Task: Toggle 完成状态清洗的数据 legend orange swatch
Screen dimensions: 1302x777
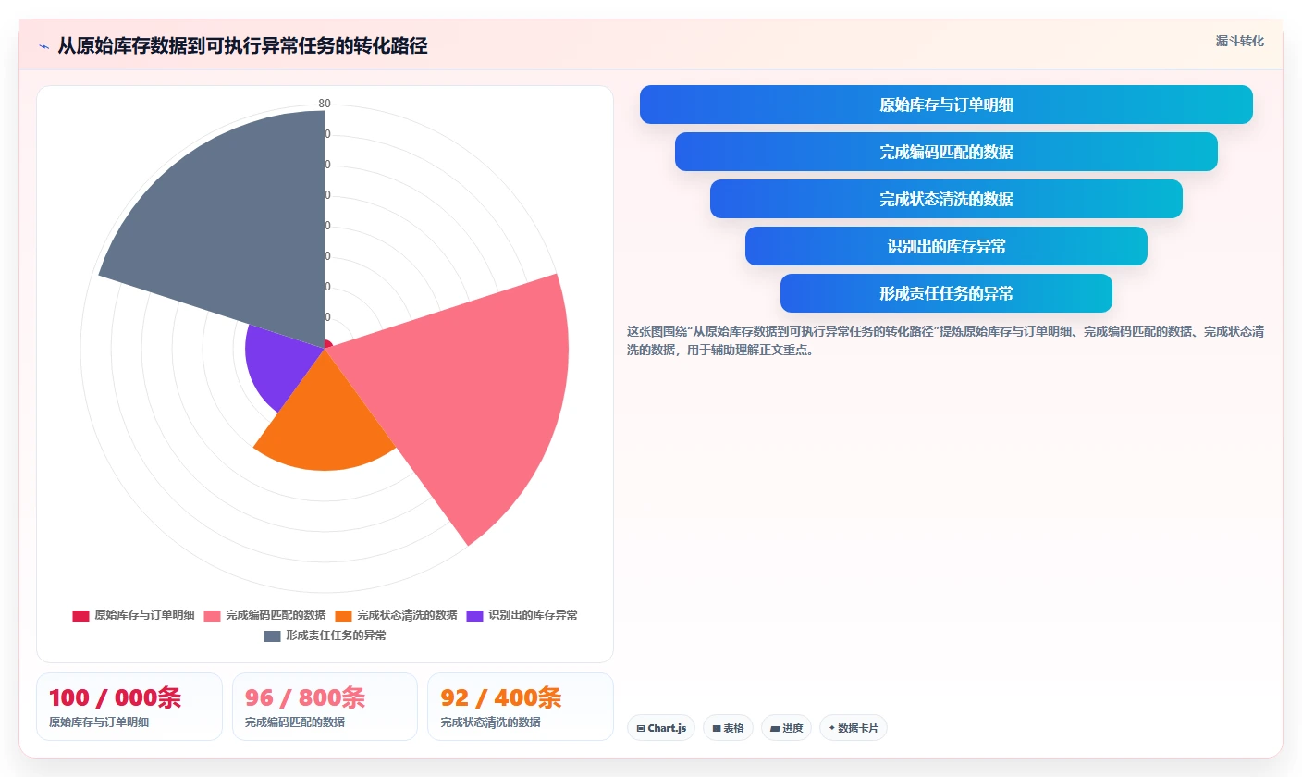Action: point(343,615)
